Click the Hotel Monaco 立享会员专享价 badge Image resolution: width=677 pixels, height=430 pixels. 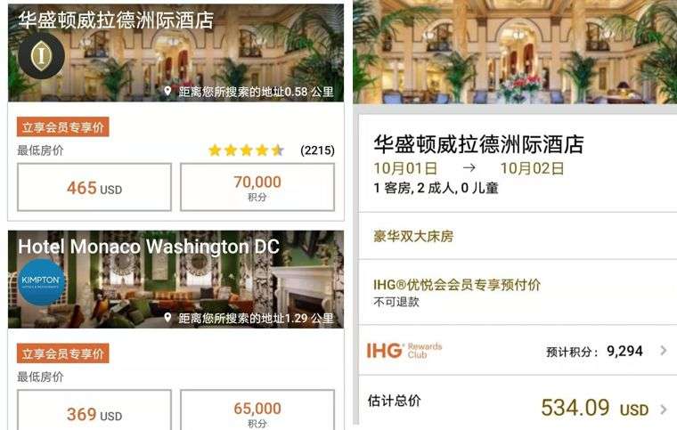[63, 353]
